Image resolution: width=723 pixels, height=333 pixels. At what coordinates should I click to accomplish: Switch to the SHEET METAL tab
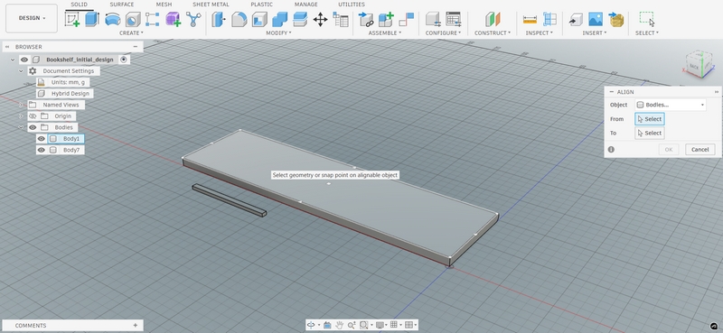click(x=211, y=5)
